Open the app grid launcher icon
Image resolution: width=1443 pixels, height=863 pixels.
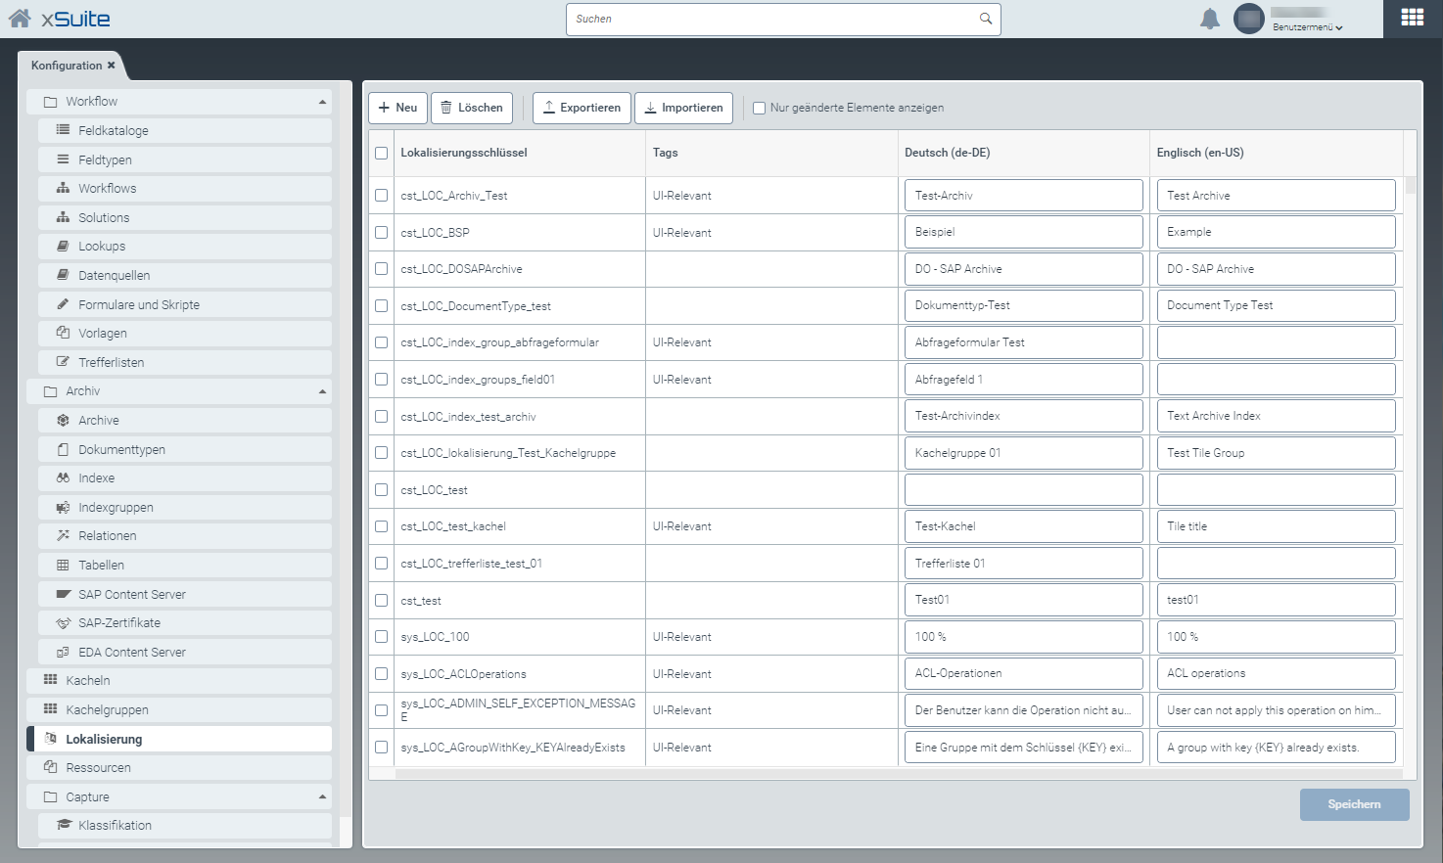point(1412,18)
